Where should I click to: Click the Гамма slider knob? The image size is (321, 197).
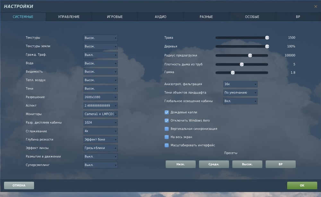click(x=233, y=72)
